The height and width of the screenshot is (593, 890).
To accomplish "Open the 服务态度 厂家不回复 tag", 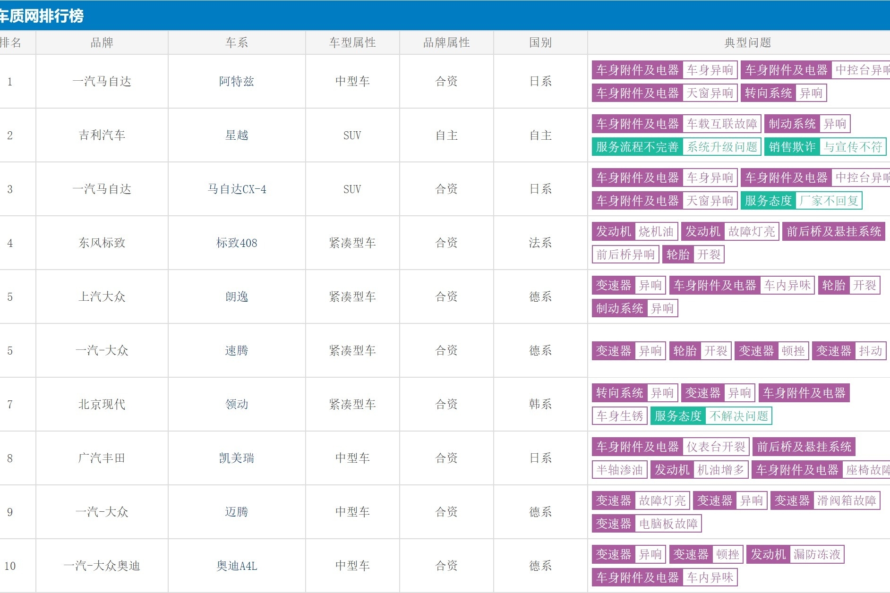I will tap(802, 201).
